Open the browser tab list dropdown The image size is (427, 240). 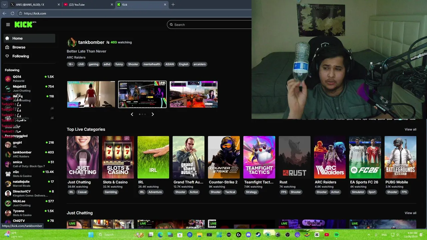coord(4,5)
